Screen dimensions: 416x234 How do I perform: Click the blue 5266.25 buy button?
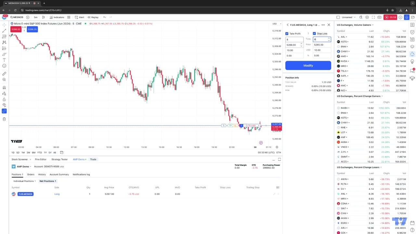pos(32,29)
